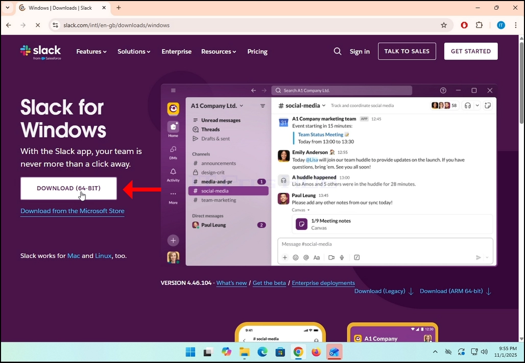This screenshot has width=525, height=363.
Task: Click Download (Legacy) link
Action: coord(384,291)
